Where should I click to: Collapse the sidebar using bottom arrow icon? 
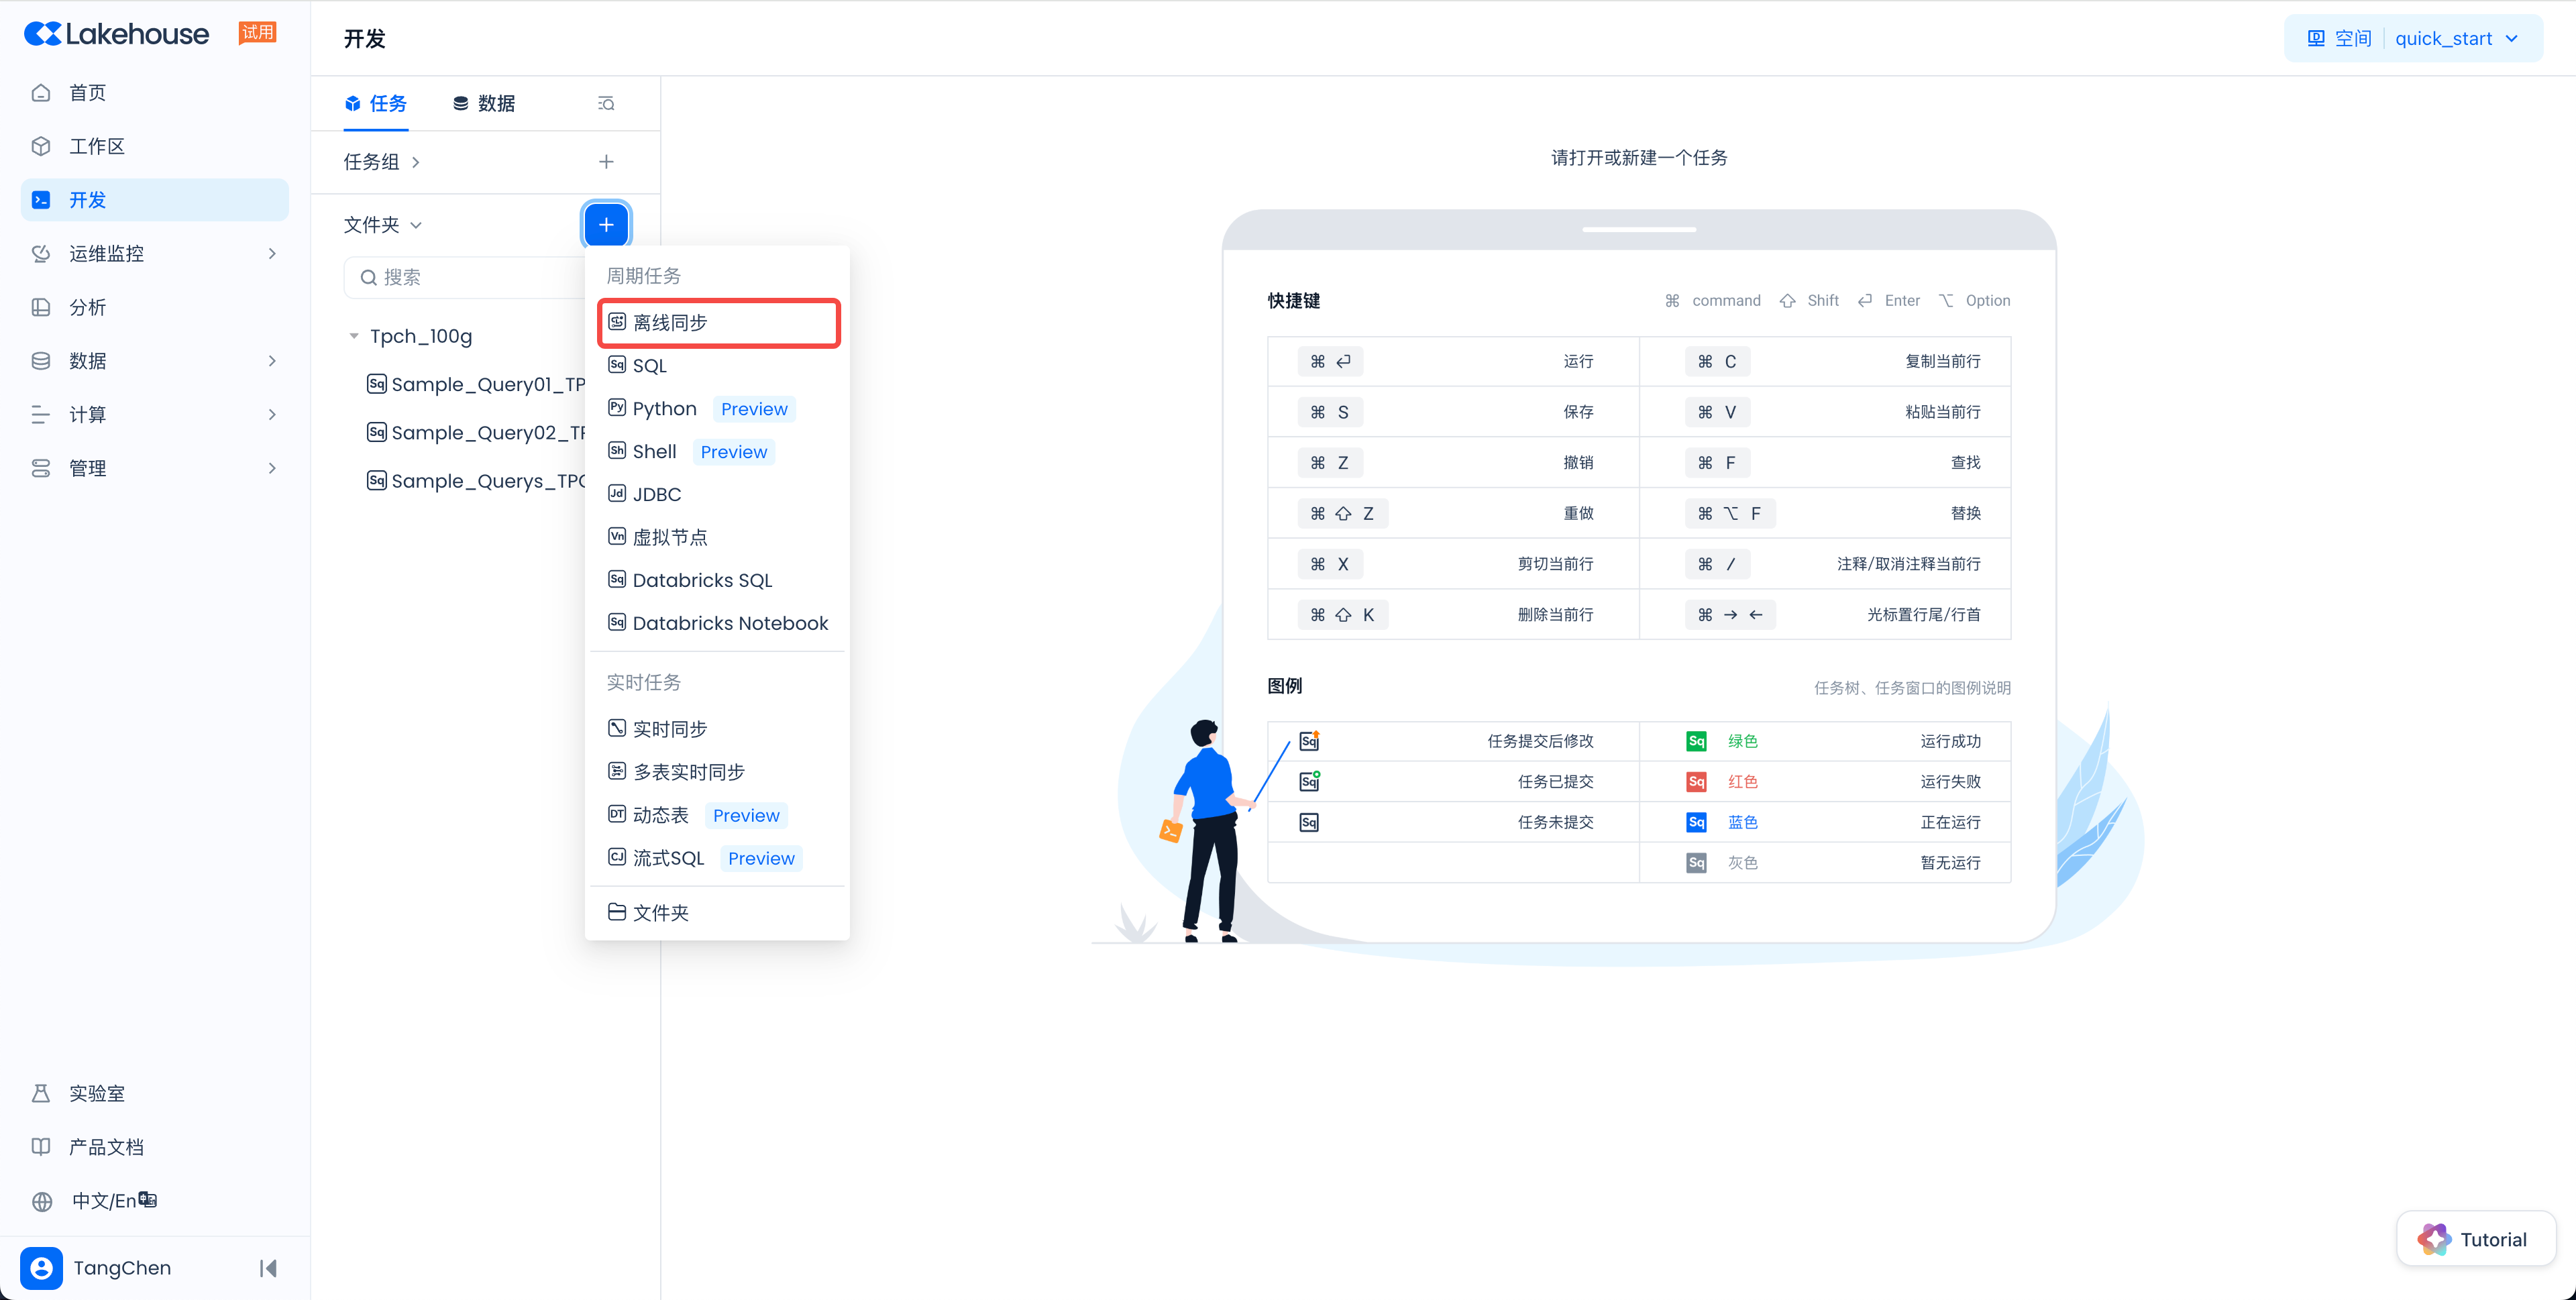(x=268, y=1268)
